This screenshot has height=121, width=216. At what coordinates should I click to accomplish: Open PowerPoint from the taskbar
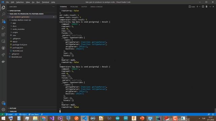point(142,118)
